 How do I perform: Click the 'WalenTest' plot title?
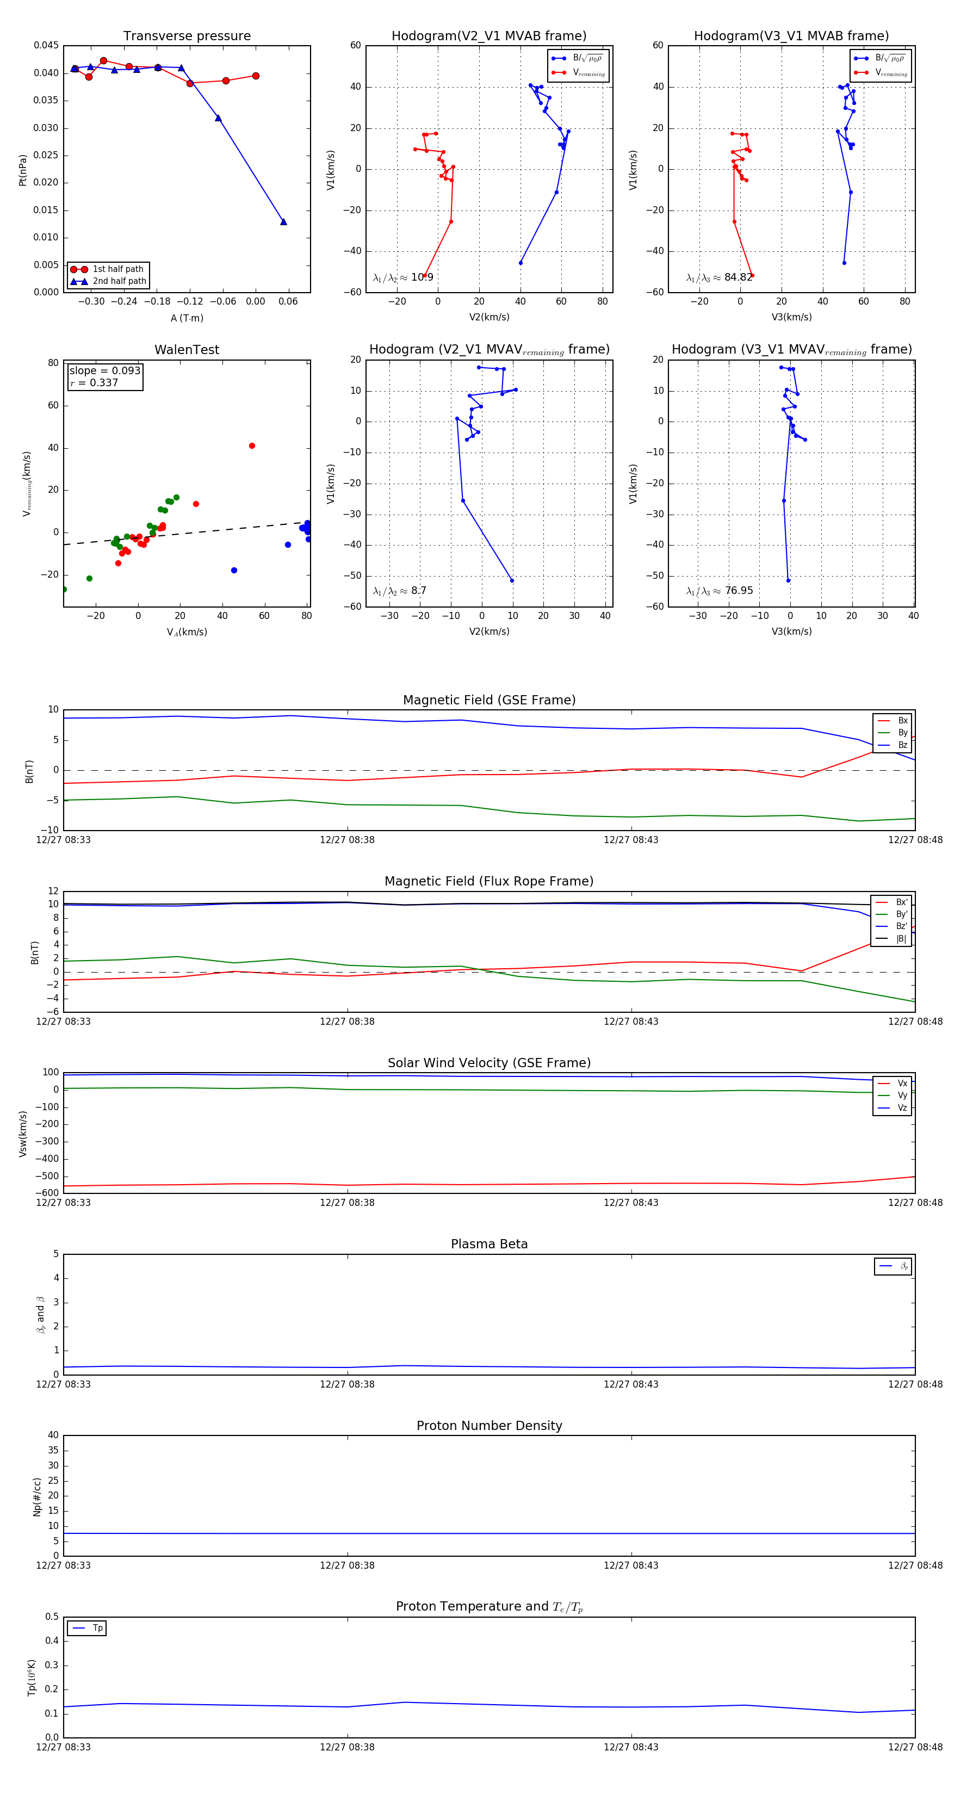point(187,350)
